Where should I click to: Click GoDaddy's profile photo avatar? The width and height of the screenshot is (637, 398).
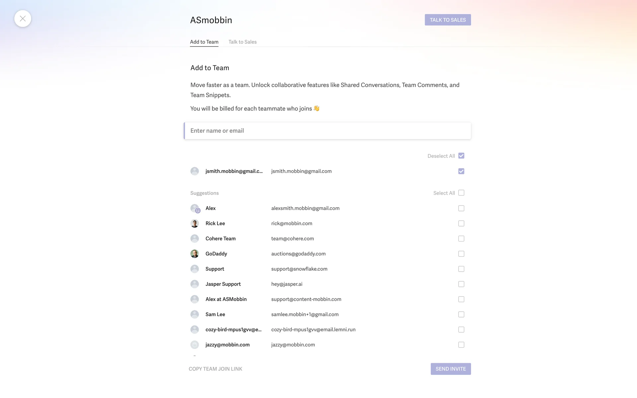point(194,254)
